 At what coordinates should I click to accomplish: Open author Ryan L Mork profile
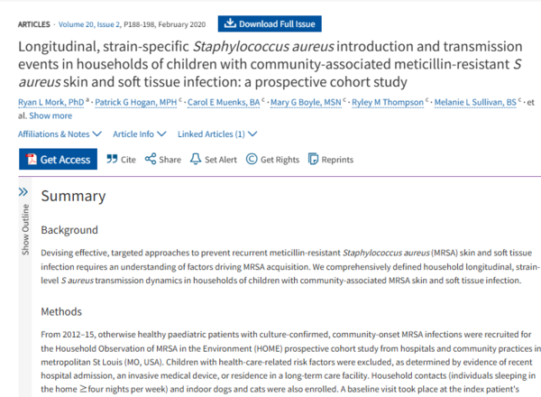(x=51, y=103)
